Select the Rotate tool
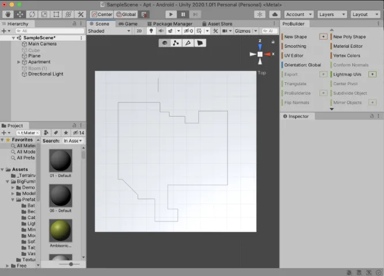Viewport: 384px width, 276px height. coord(32,14)
